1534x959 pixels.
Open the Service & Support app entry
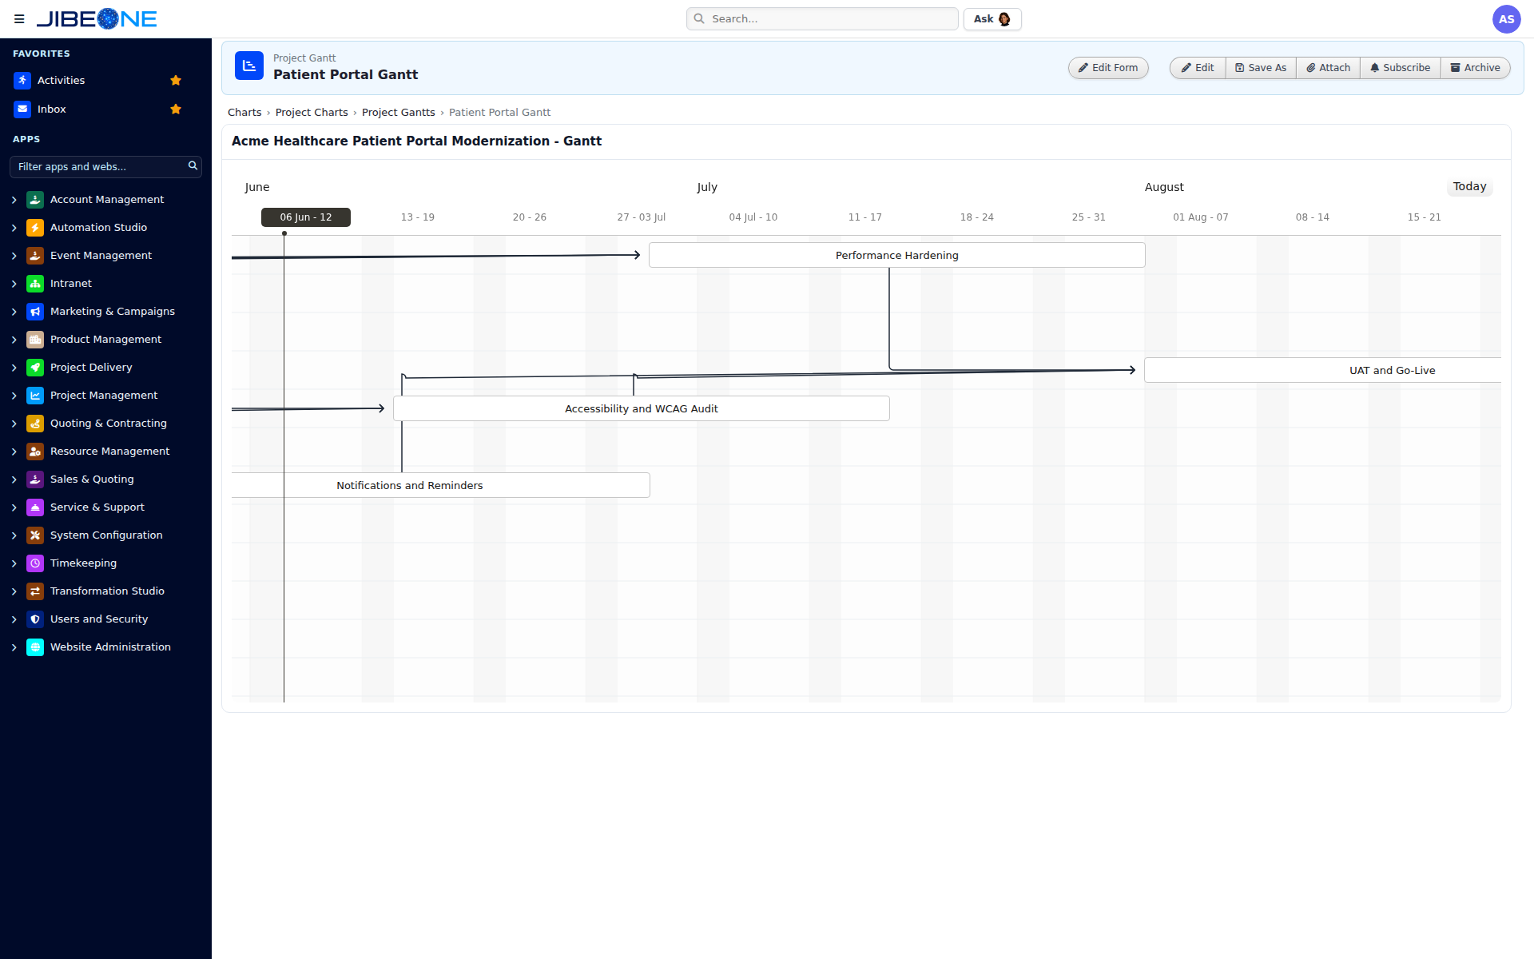point(97,507)
